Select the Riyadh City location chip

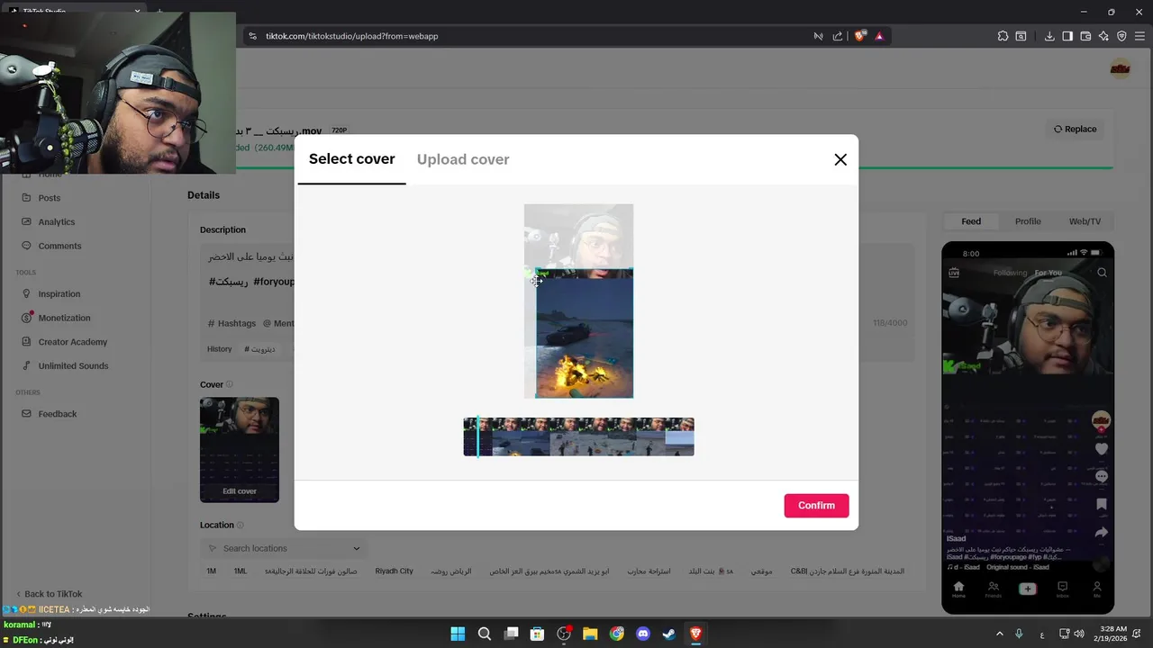[395, 571]
